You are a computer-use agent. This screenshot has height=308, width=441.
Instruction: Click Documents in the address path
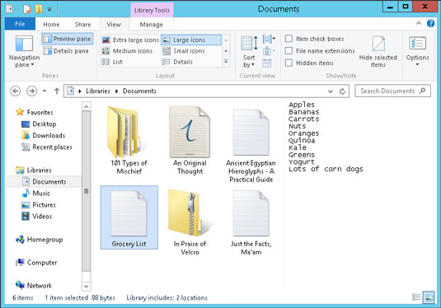pos(139,91)
